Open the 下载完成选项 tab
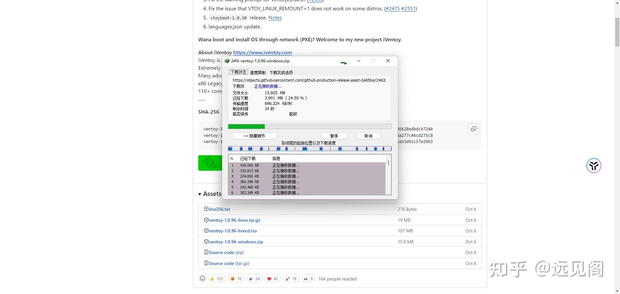 pos(281,73)
